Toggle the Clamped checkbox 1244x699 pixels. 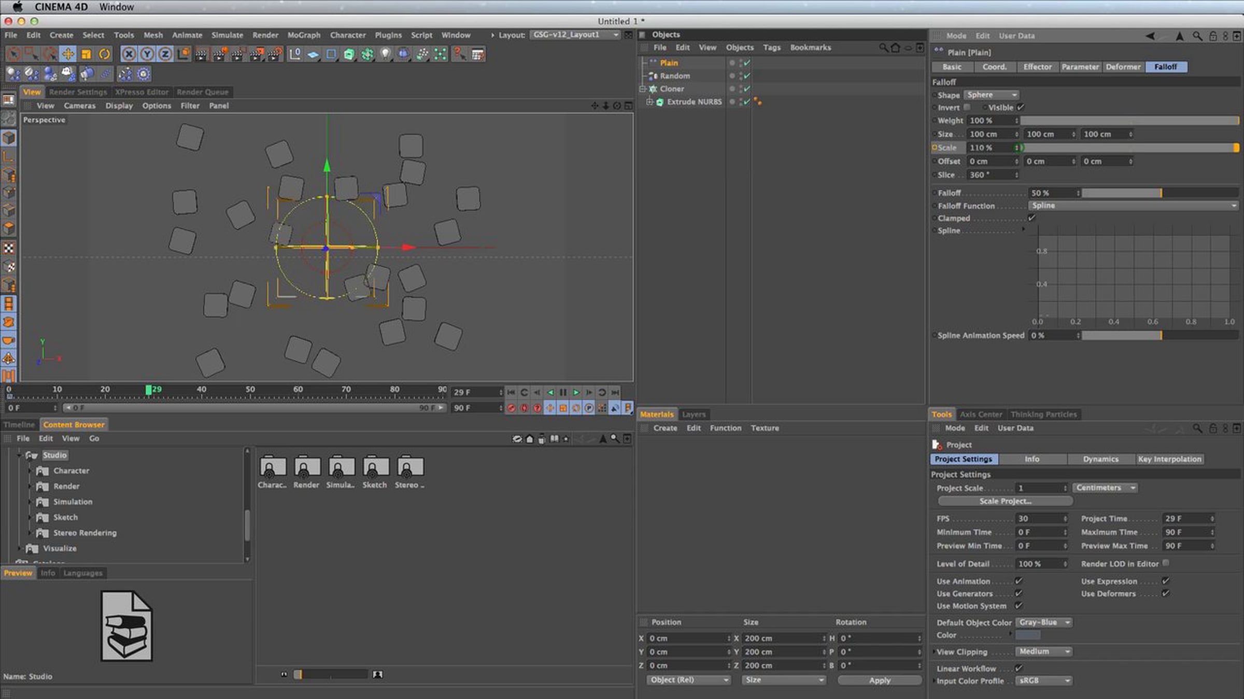pos(1031,218)
